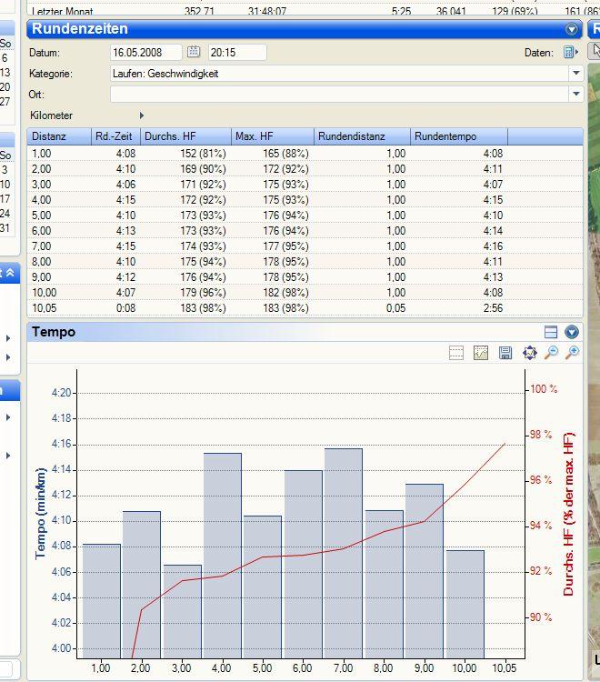Click Max. HF 182 (98%) in 10,00 row
The width and height of the screenshot is (600, 682).
coord(285,292)
